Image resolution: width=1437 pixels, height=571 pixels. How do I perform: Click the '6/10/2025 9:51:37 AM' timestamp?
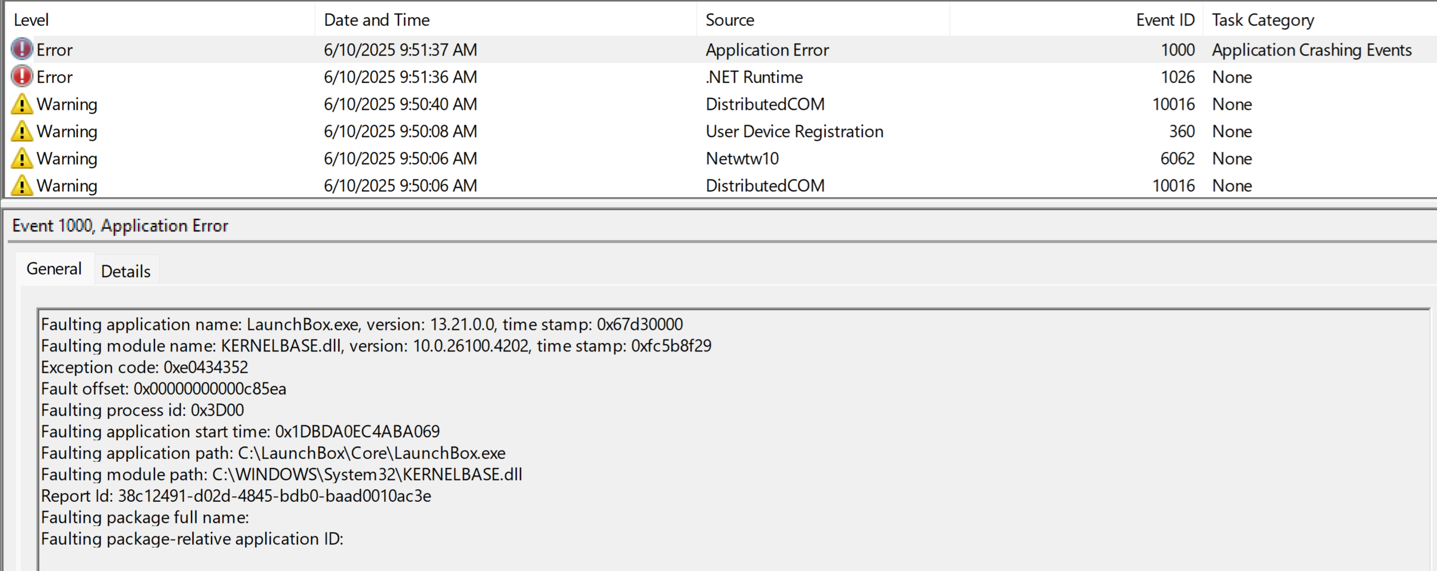pos(400,50)
